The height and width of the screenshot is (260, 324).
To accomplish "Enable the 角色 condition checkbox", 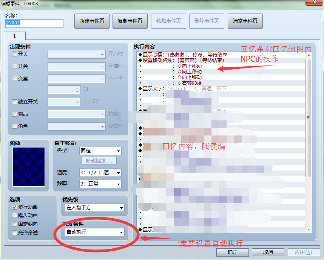I will (14, 126).
